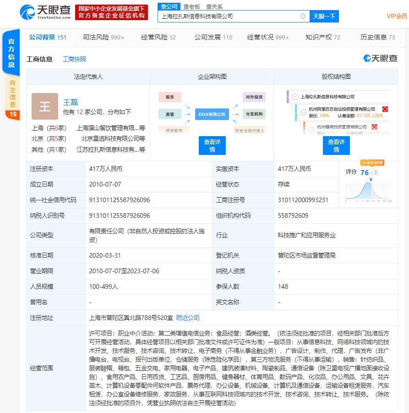This screenshot has height=413, width=409.
Task: Collapse the 上海拉扎斯信息科技有限公司 equity node
Action: point(295,97)
